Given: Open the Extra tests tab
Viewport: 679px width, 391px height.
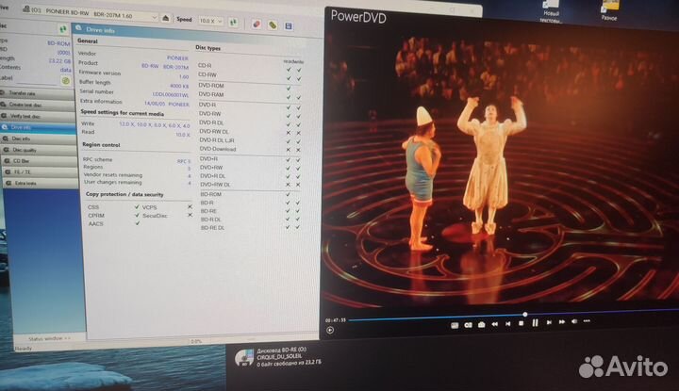Looking at the screenshot, I should pyautogui.click(x=31, y=183).
